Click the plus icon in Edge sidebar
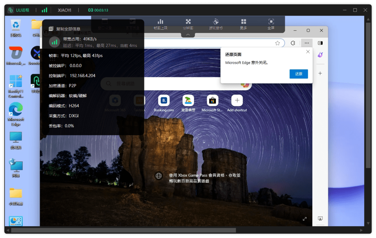The width and height of the screenshot is (376, 238). [x=320, y=73]
